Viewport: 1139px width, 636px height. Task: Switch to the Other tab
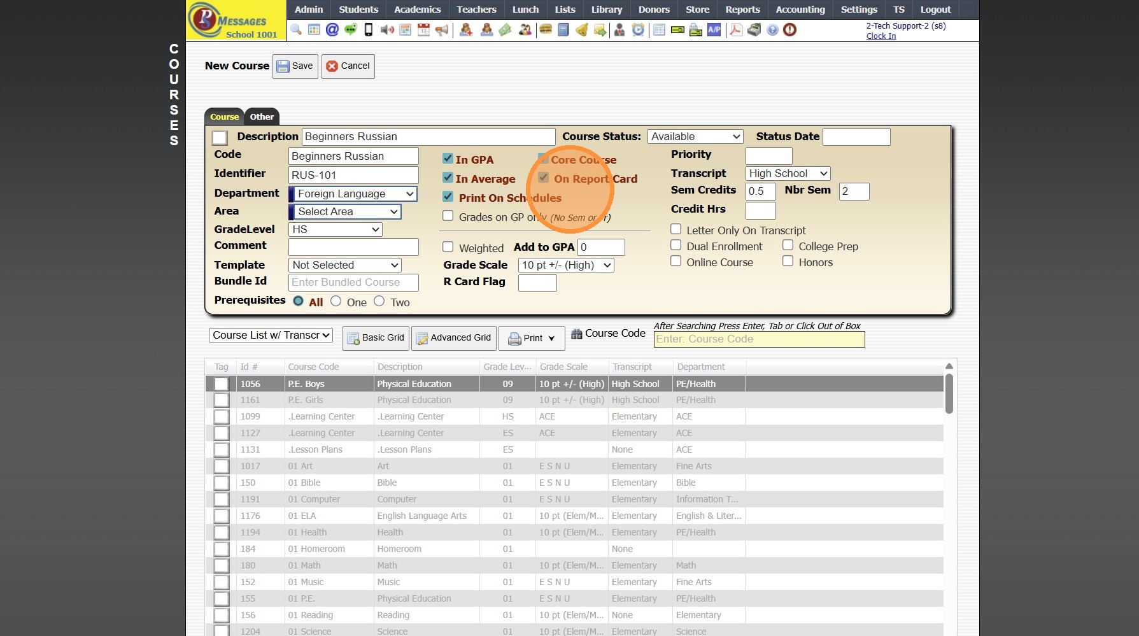[x=262, y=117]
